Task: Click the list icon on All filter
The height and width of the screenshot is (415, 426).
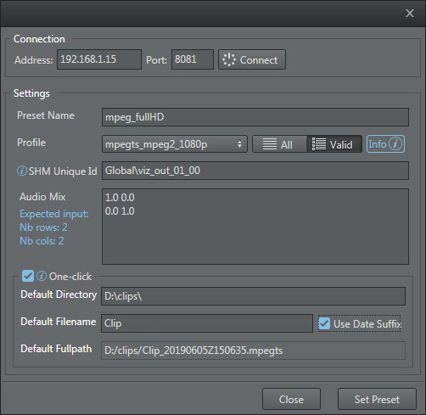Action: click(x=270, y=144)
